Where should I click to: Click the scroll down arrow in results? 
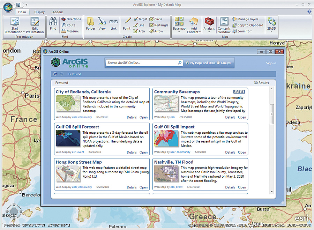pyautogui.click(x=272, y=192)
